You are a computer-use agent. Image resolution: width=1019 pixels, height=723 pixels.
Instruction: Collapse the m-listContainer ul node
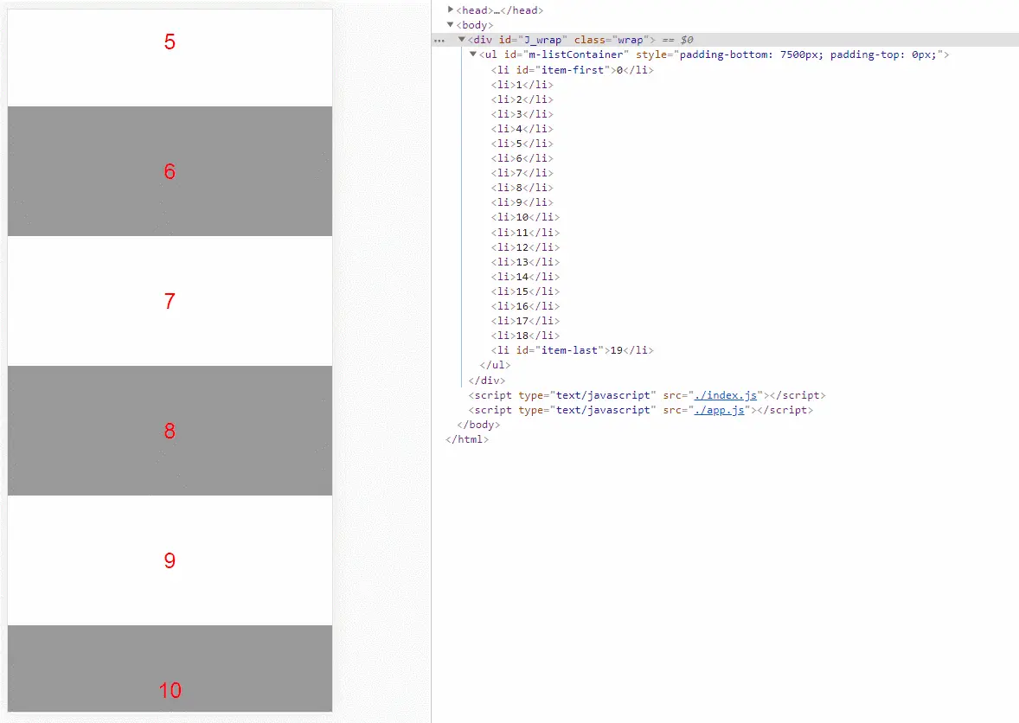click(x=473, y=54)
